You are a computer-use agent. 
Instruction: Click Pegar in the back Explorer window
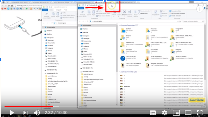click(58, 15)
